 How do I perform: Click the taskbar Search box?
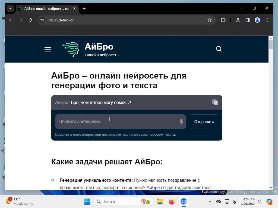coord(124,201)
